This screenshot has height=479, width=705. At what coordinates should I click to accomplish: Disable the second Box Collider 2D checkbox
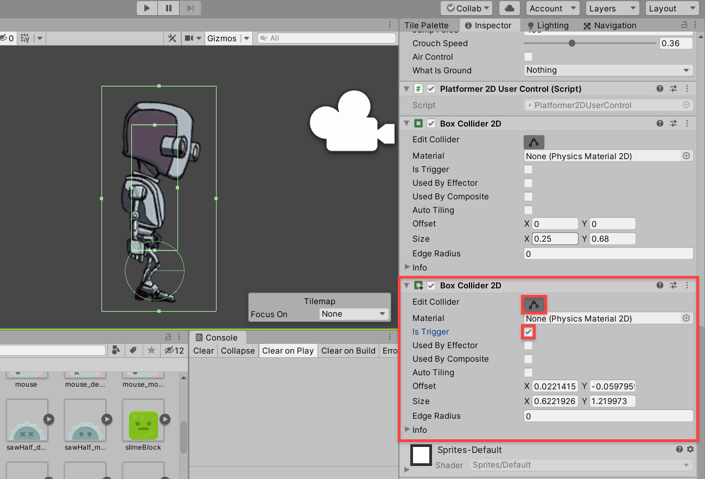pyautogui.click(x=431, y=286)
